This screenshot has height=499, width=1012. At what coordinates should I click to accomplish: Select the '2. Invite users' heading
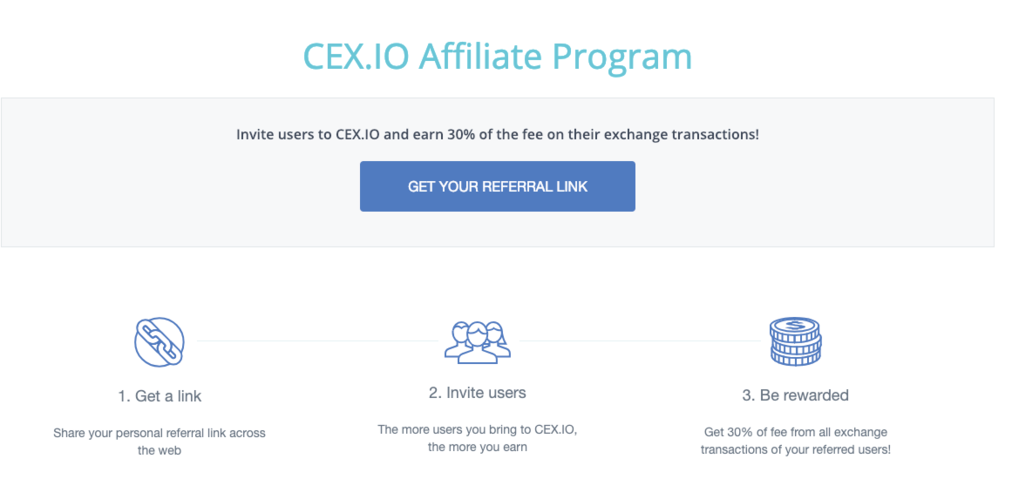[x=477, y=394]
